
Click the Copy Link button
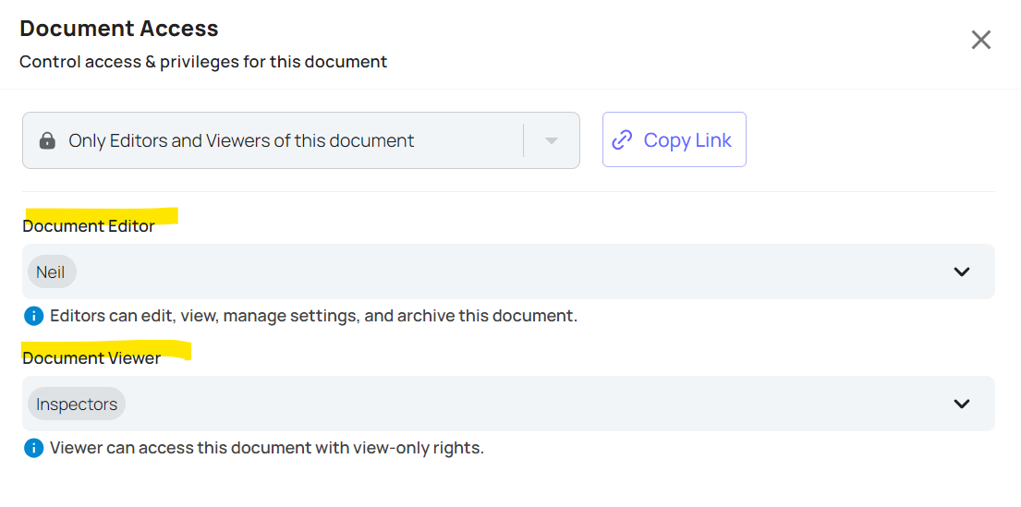click(x=674, y=140)
